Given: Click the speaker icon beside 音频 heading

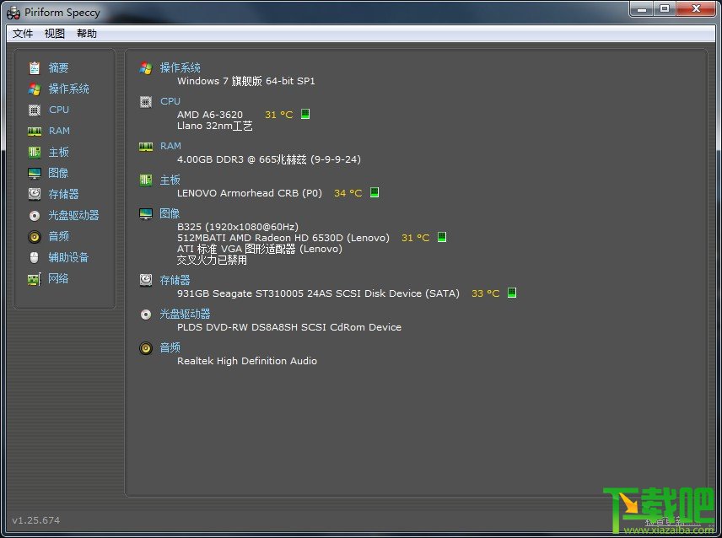Looking at the screenshot, I should click(146, 348).
